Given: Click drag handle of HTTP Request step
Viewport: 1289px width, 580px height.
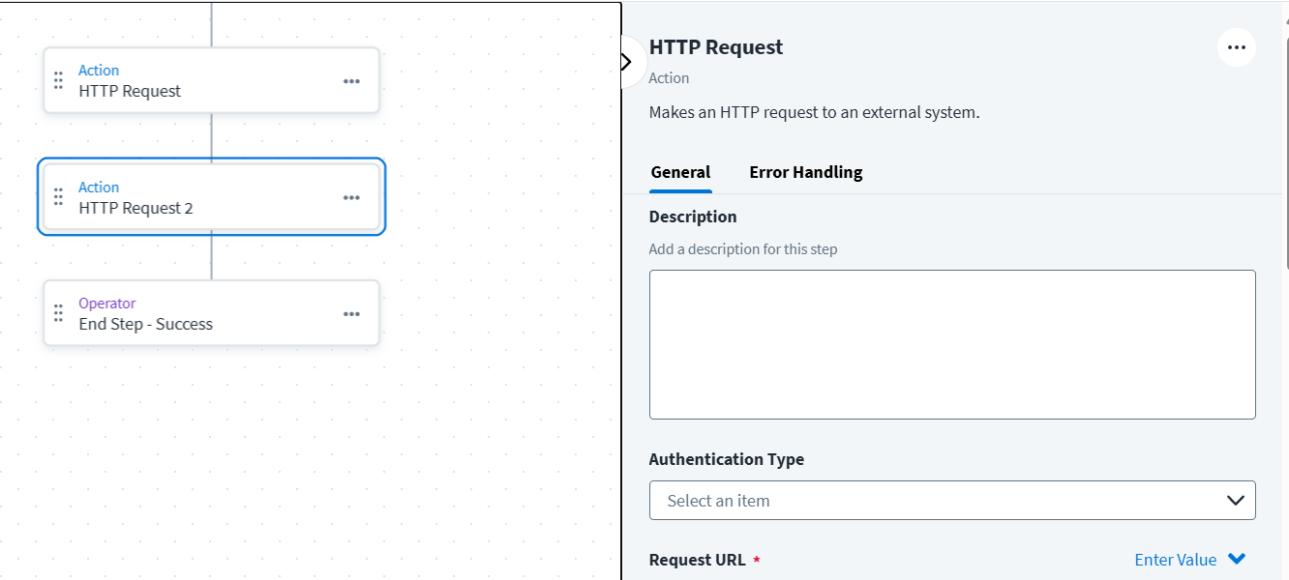Looking at the screenshot, I should point(58,81).
